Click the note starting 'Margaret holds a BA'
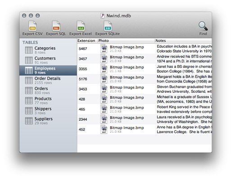Image resolution: width=231 pixels, height=179 pixels. click(x=184, y=79)
